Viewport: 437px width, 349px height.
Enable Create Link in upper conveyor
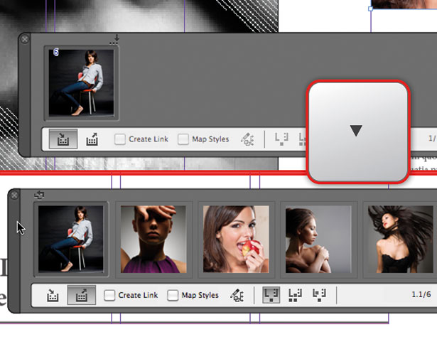click(x=120, y=139)
